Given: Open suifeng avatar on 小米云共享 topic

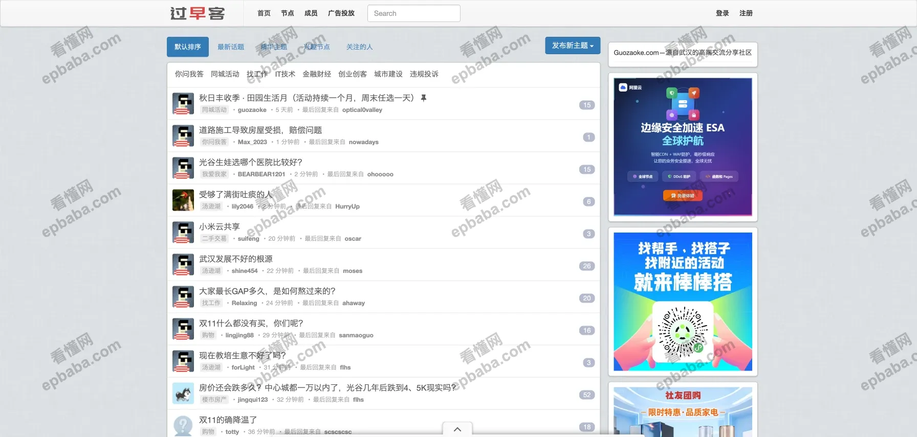Looking at the screenshot, I should pos(183,232).
